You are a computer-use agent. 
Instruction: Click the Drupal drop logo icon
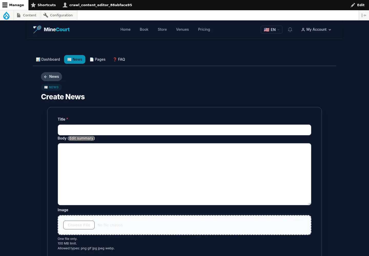tap(6, 15)
